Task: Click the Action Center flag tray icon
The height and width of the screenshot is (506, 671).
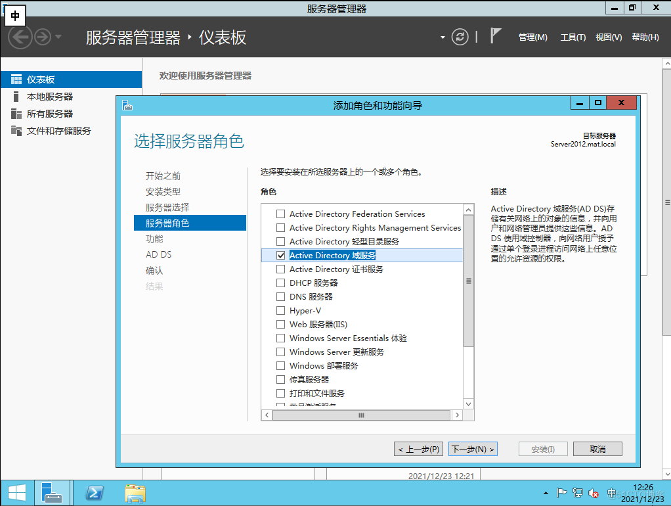Action: [x=561, y=493]
